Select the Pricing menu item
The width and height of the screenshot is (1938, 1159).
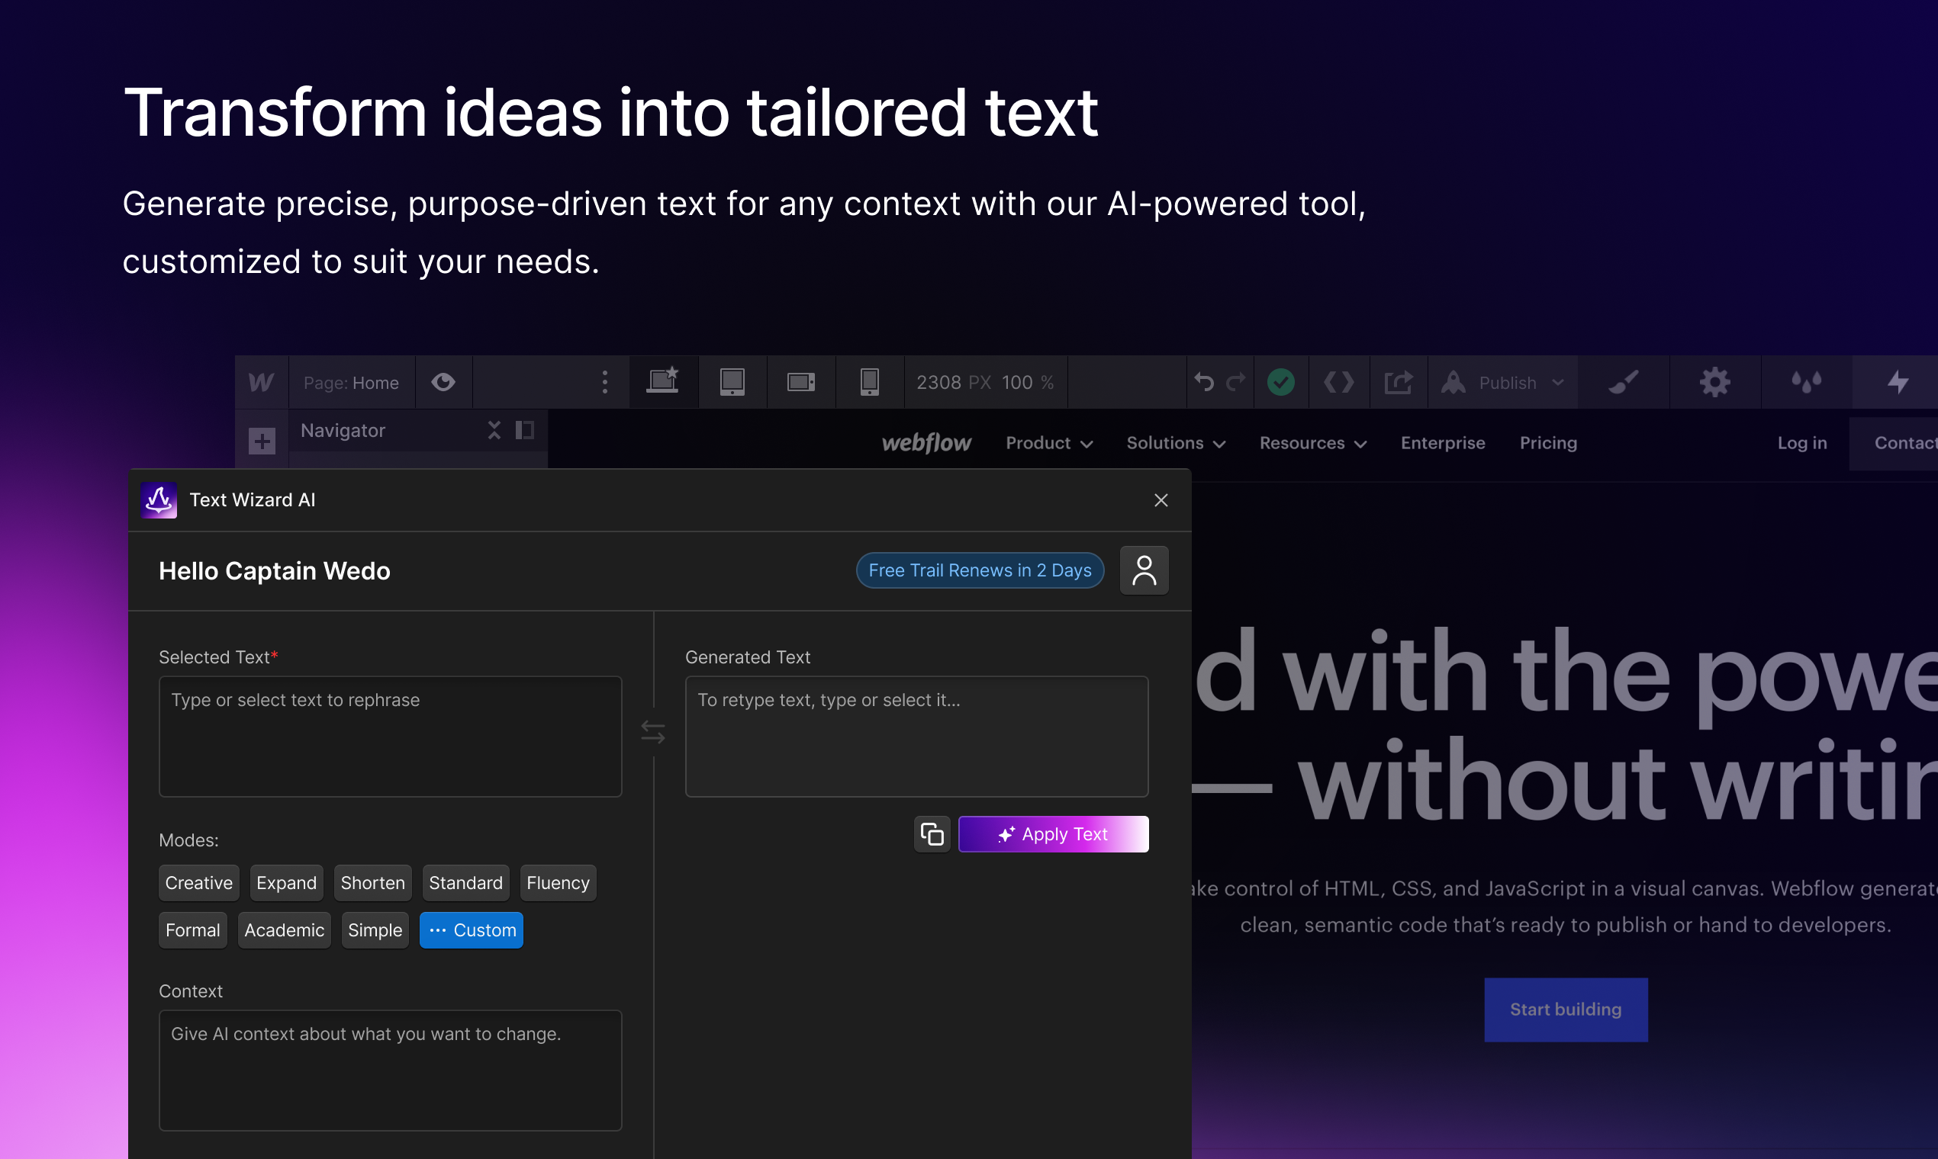[x=1548, y=443]
